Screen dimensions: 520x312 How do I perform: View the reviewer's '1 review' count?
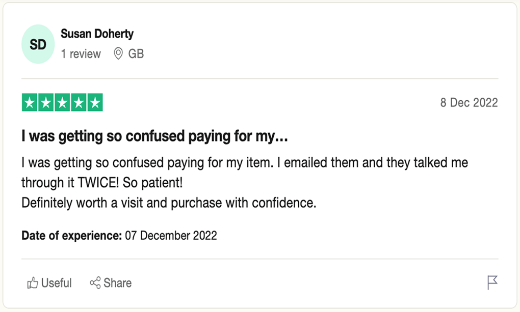81,53
